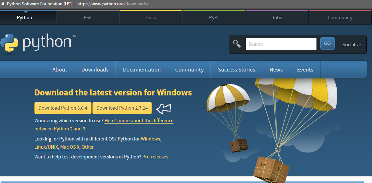
Task: Switch to the Jobs tab
Action: 277,17
